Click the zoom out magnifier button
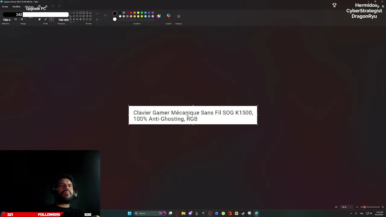 coord(357,207)
